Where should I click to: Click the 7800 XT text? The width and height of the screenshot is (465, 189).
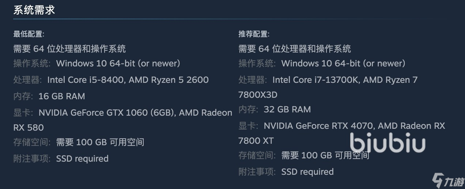tap(256, 141)
